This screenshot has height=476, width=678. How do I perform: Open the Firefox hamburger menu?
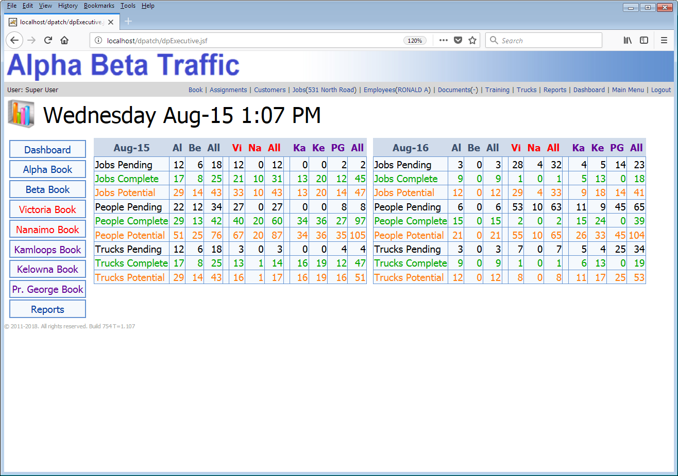[x=664, y=40]
